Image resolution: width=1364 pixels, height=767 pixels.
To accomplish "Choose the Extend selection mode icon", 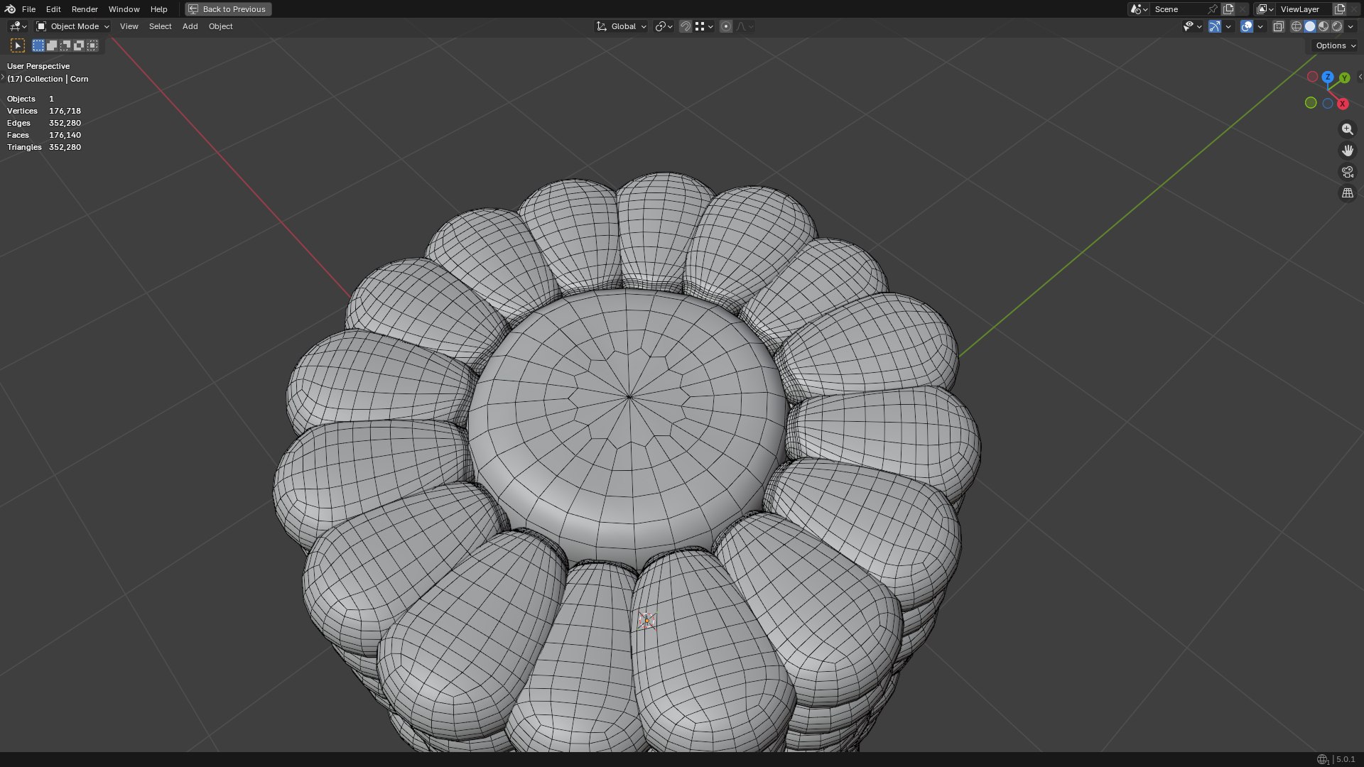I will click(52, 45).
